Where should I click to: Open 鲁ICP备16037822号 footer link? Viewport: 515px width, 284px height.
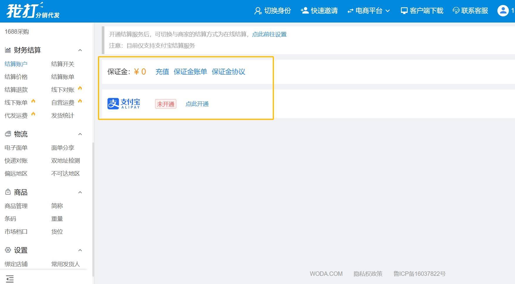[x=419, y=274]
